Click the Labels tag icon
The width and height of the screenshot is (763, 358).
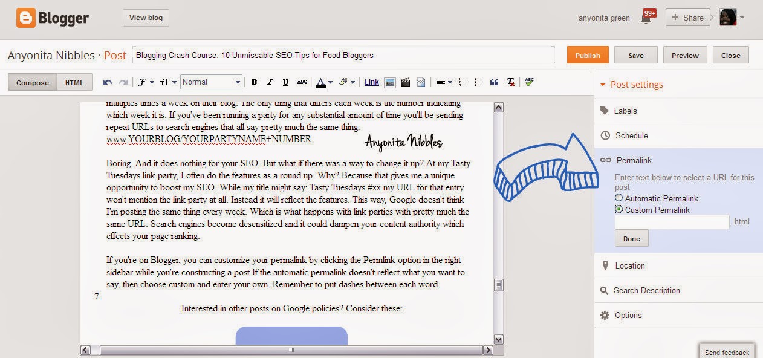[x=604, y=111]
